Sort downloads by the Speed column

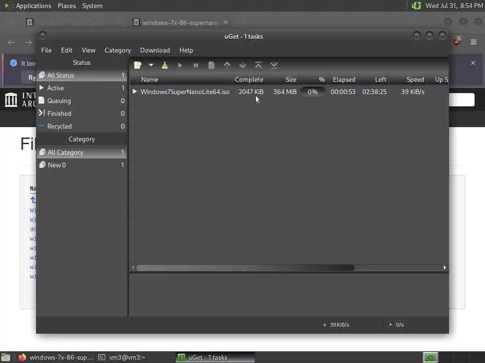coord(408,79)
